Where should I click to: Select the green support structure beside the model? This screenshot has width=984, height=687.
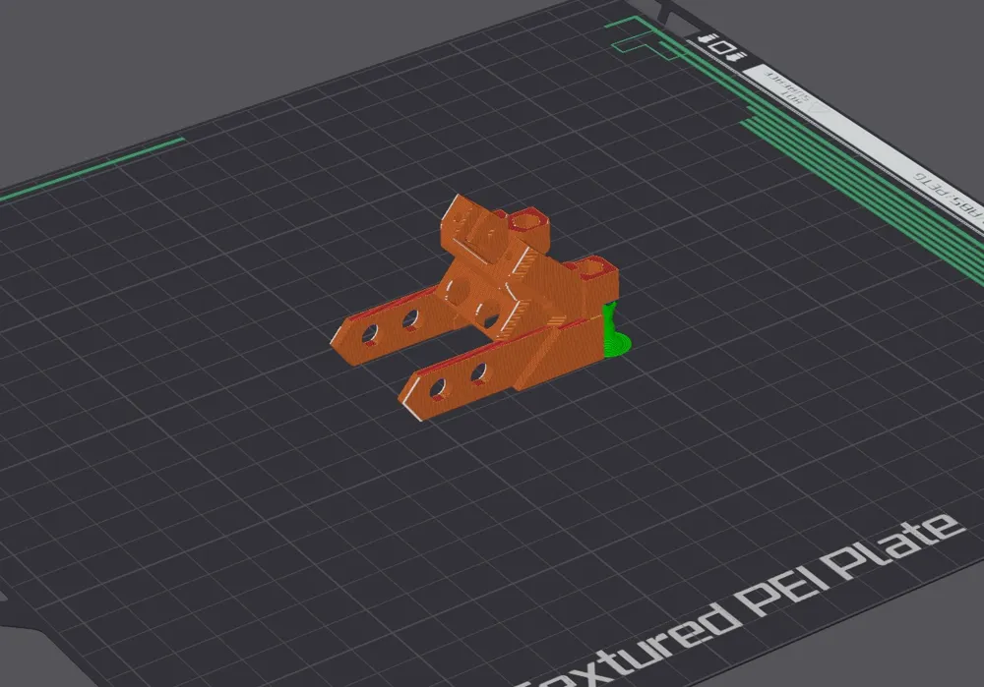tap(616, 331)
